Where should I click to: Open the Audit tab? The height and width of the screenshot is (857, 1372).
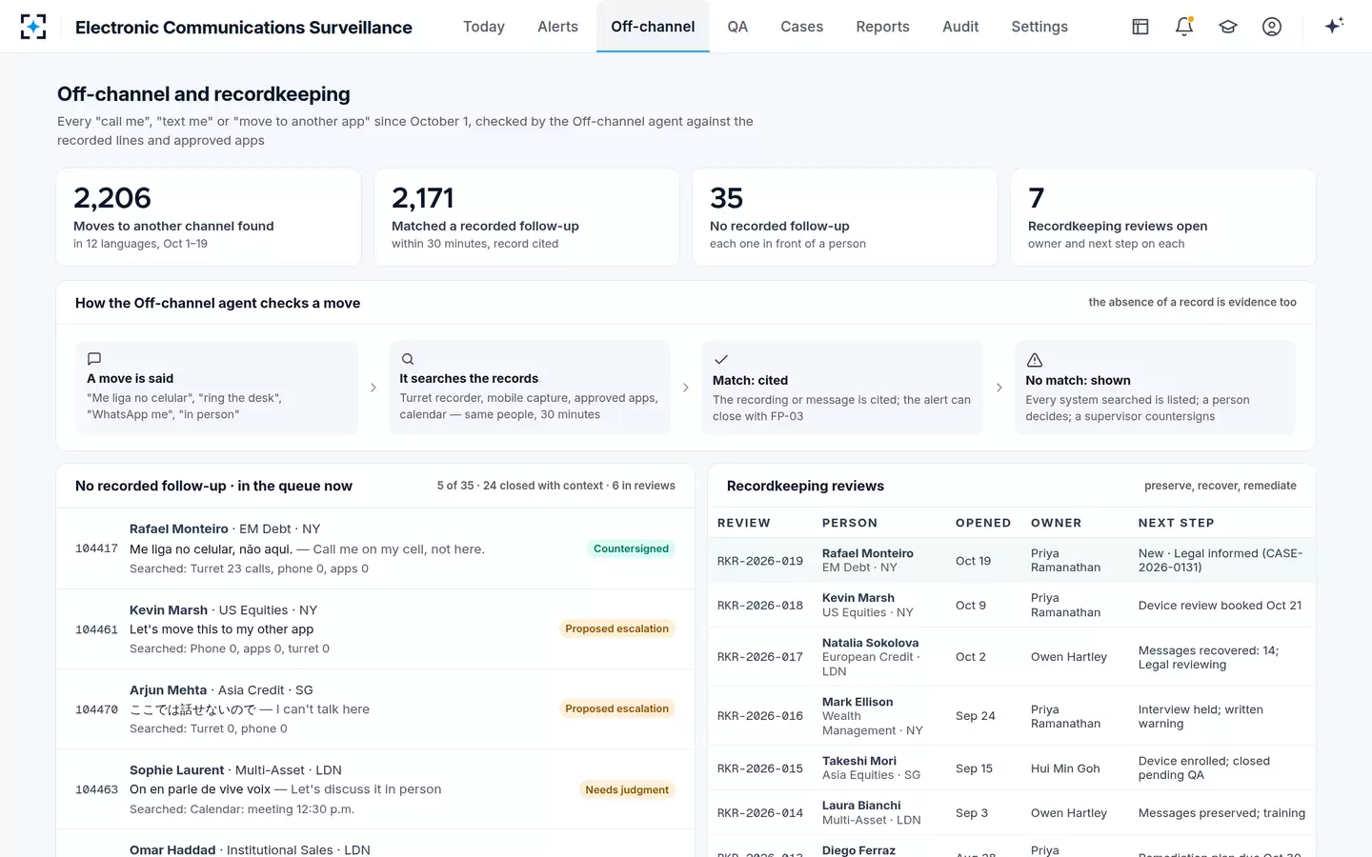click(x=960, y=27)
